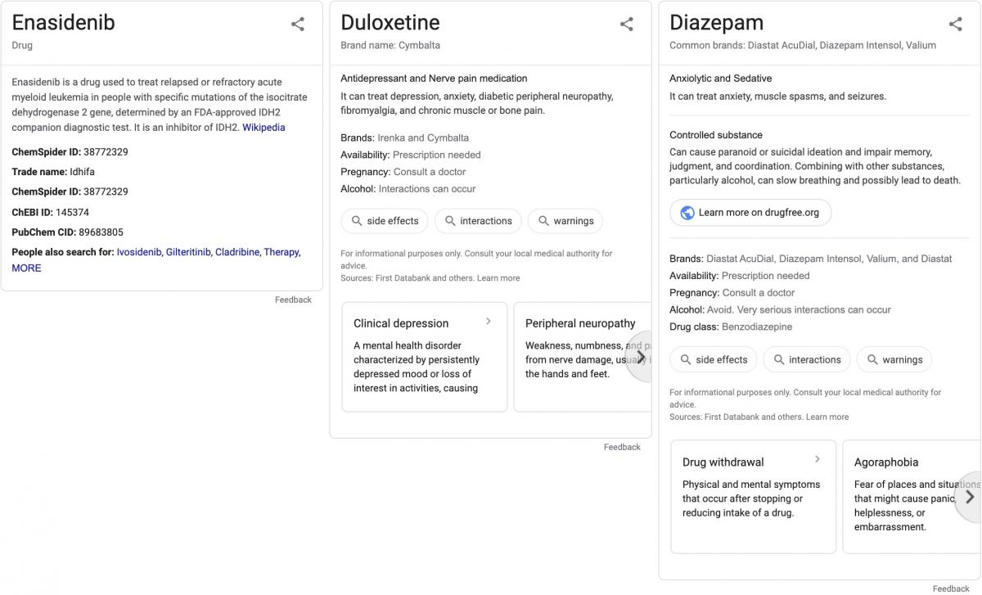The width and height of the screenshot is (982, 595).
Task: Share the Duloxetine panel
Action: point(627,25)
